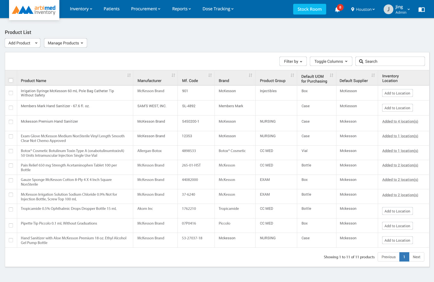
Task: Sort by Brand column arrows
Action: [250, 75]
